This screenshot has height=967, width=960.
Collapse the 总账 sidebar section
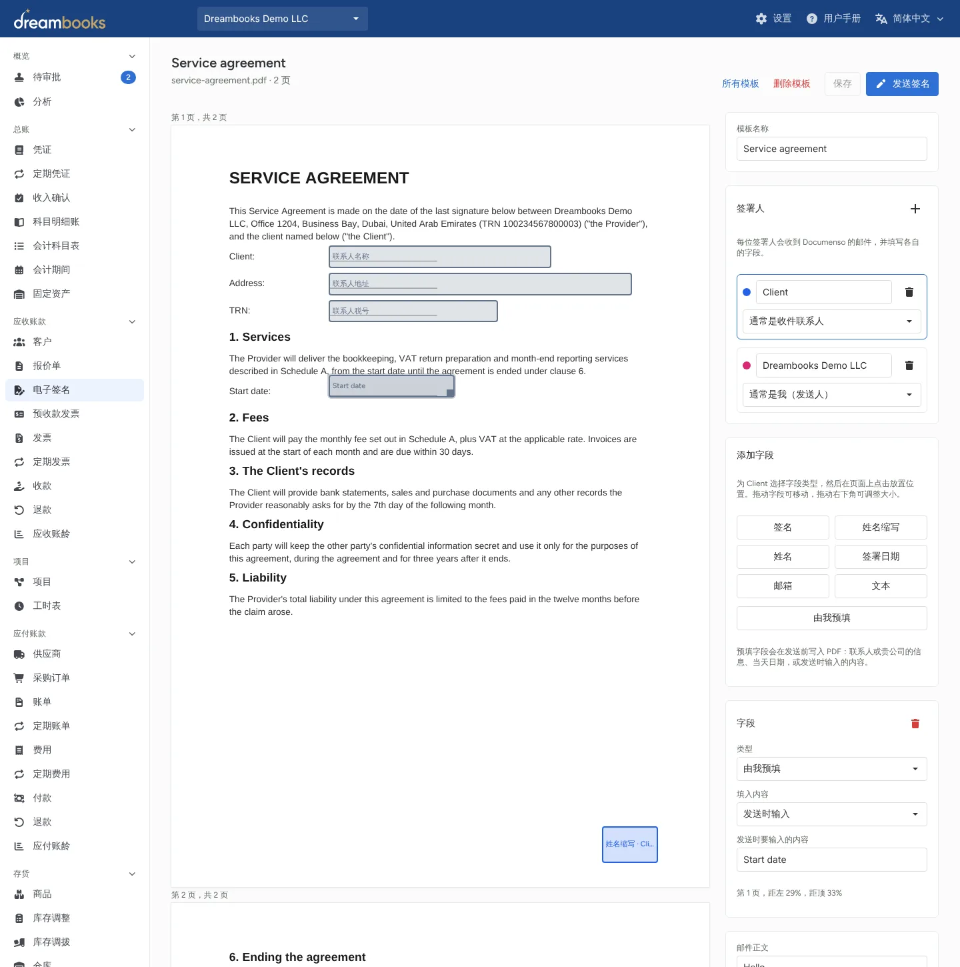132,129
